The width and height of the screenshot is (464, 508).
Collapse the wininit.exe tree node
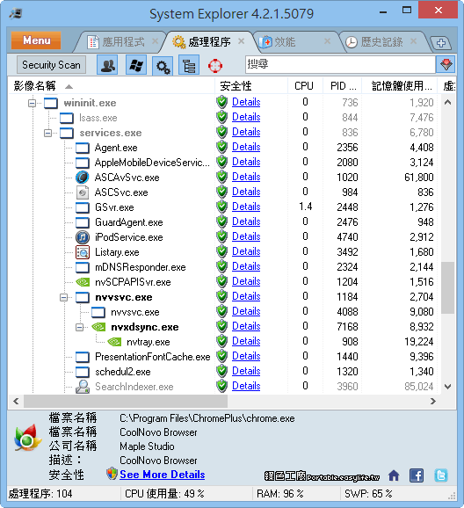(32, 104)
